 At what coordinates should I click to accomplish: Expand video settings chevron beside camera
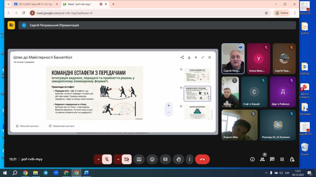(x=118, y=159)
